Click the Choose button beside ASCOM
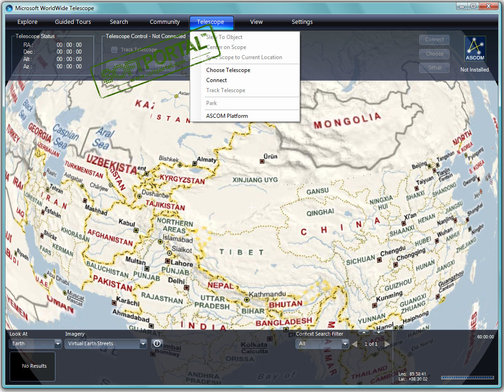 [434, 54]
